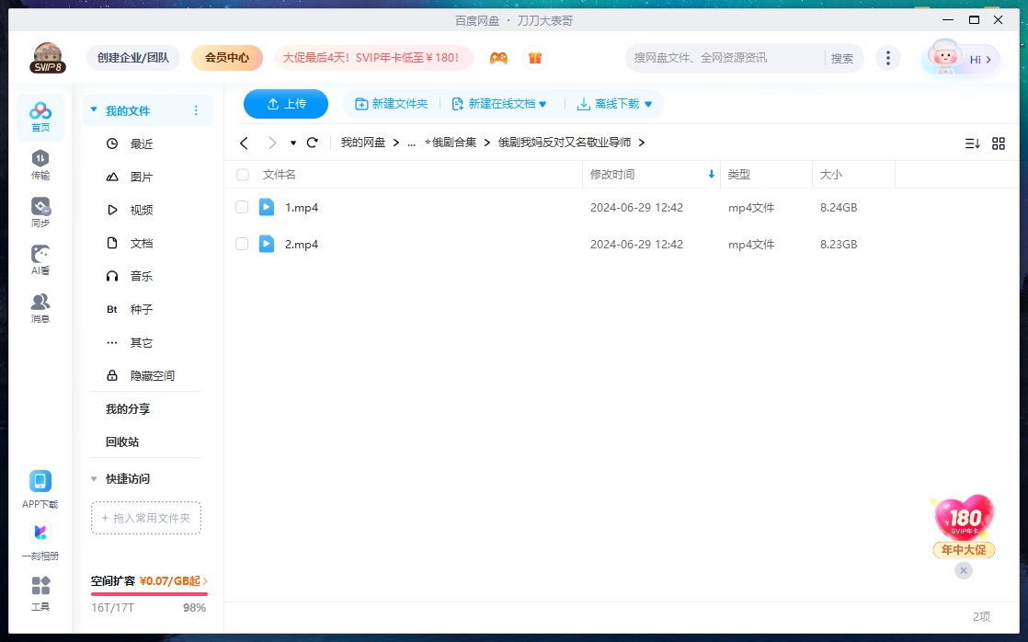Viewport: 1028px width, 642px height.
Task: Open the AI看 sidebar icon
Action: (40, 260)
